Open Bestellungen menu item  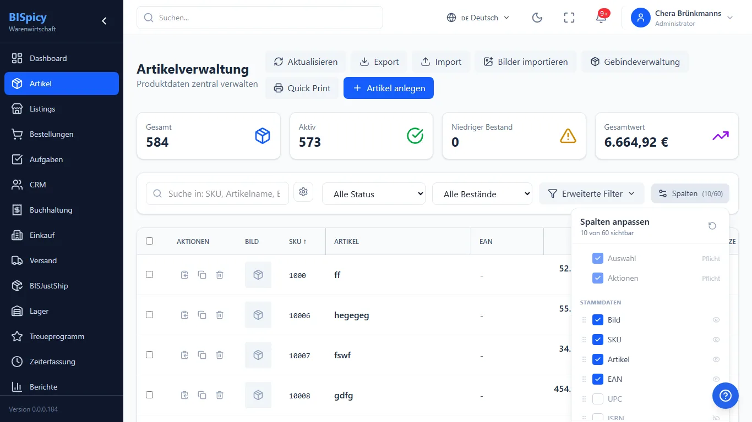[62, 134]
